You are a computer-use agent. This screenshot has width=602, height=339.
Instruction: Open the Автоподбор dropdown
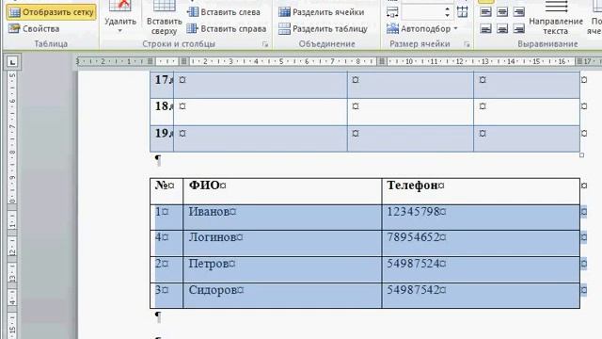coord(422,29)
